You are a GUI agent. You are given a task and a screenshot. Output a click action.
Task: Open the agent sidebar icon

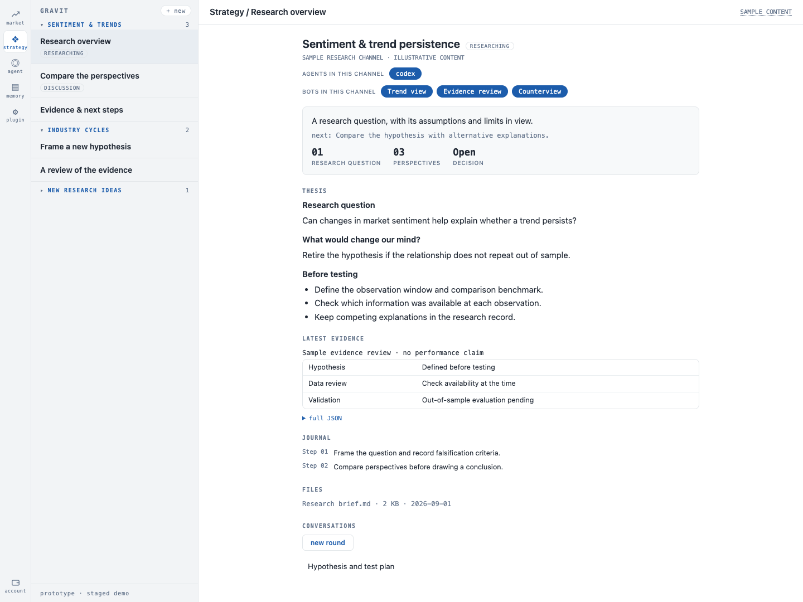(x=15, y=66)
